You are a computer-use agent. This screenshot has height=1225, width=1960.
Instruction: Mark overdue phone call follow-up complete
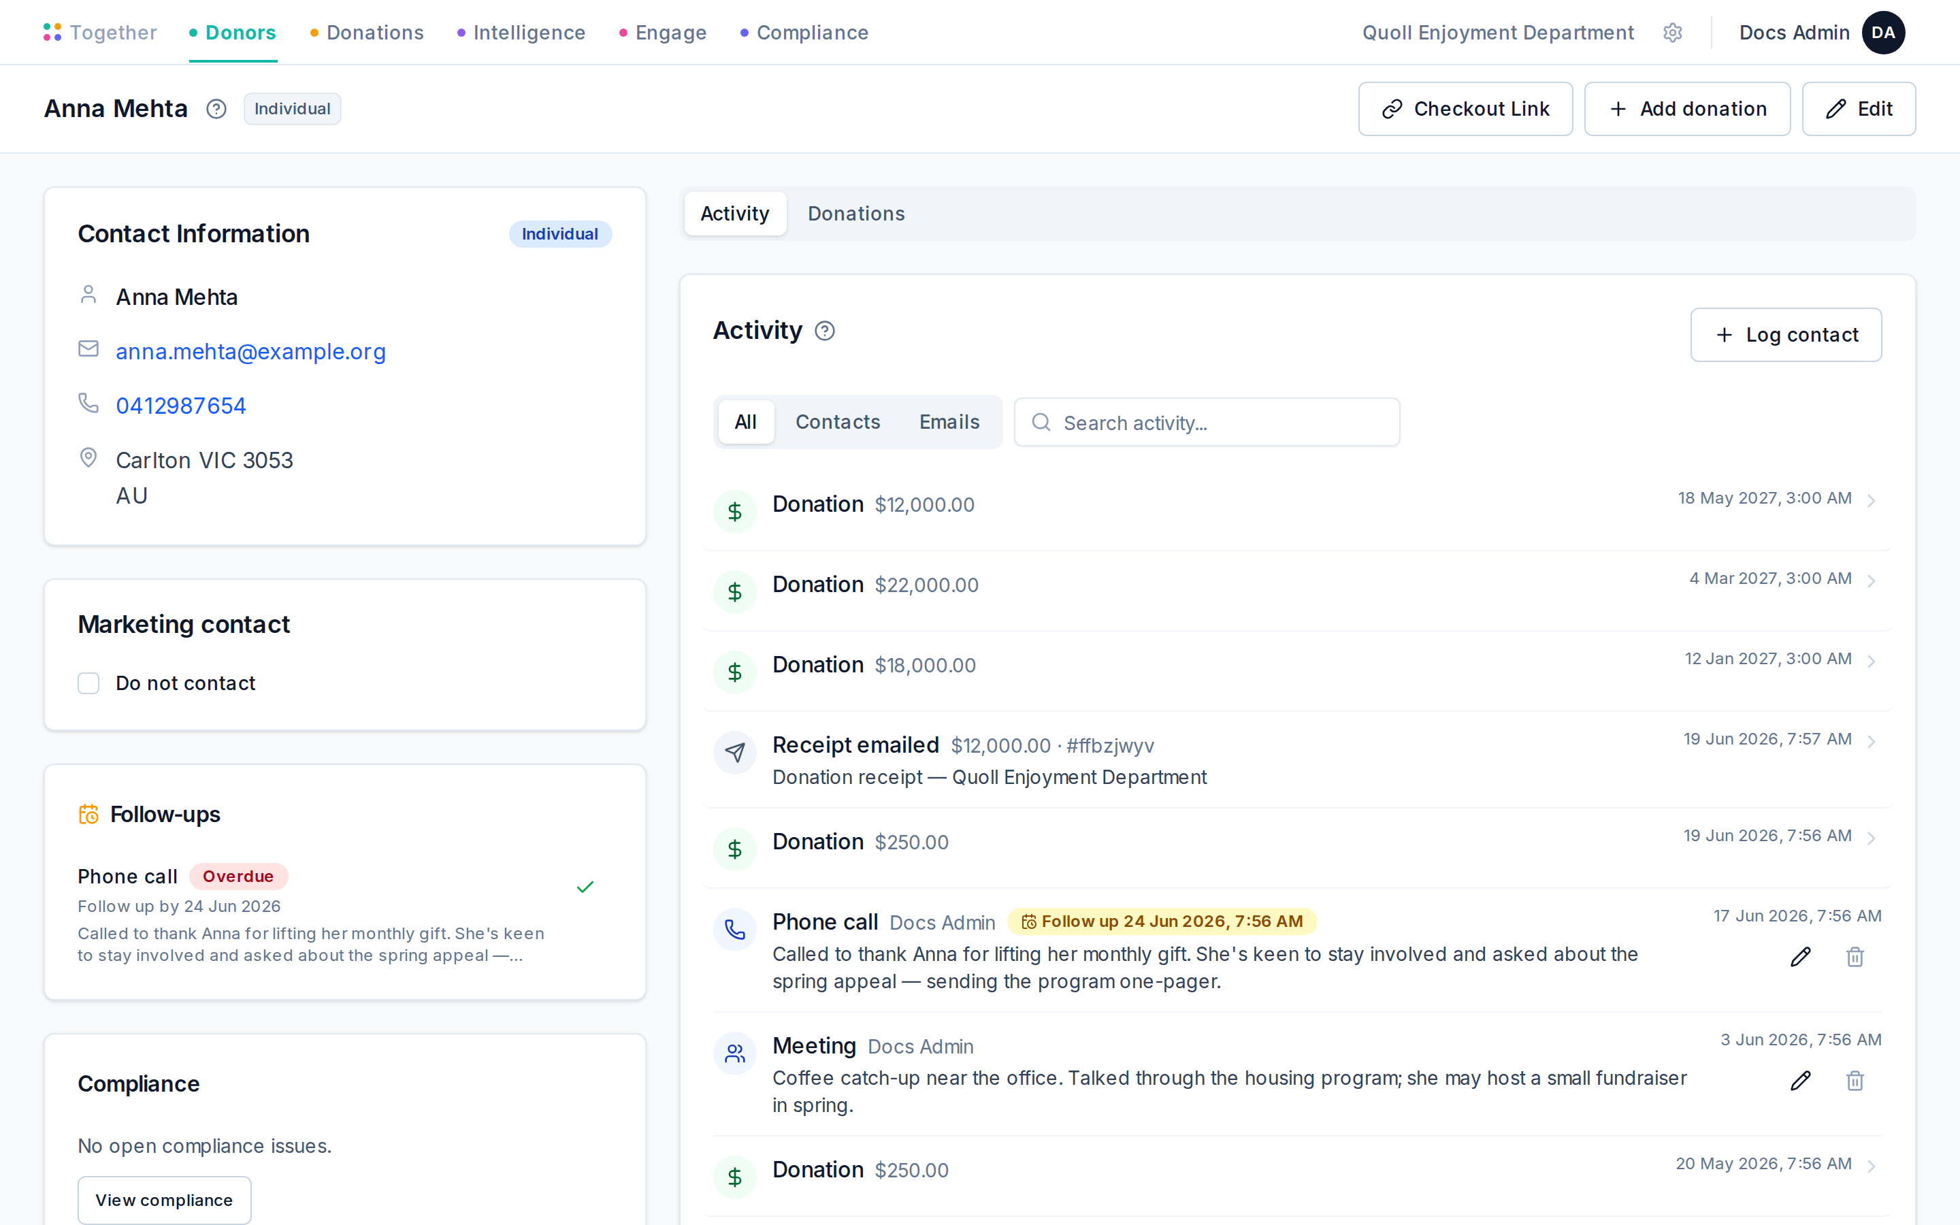point(585,887)
